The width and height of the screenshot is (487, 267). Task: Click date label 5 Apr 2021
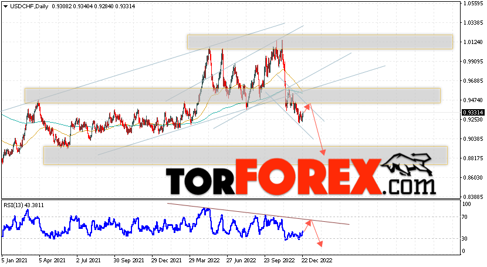(52, 260)
